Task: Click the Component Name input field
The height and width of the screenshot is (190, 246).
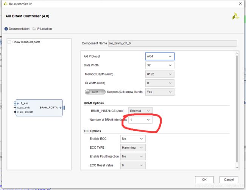Action: [x=173, y=43]
